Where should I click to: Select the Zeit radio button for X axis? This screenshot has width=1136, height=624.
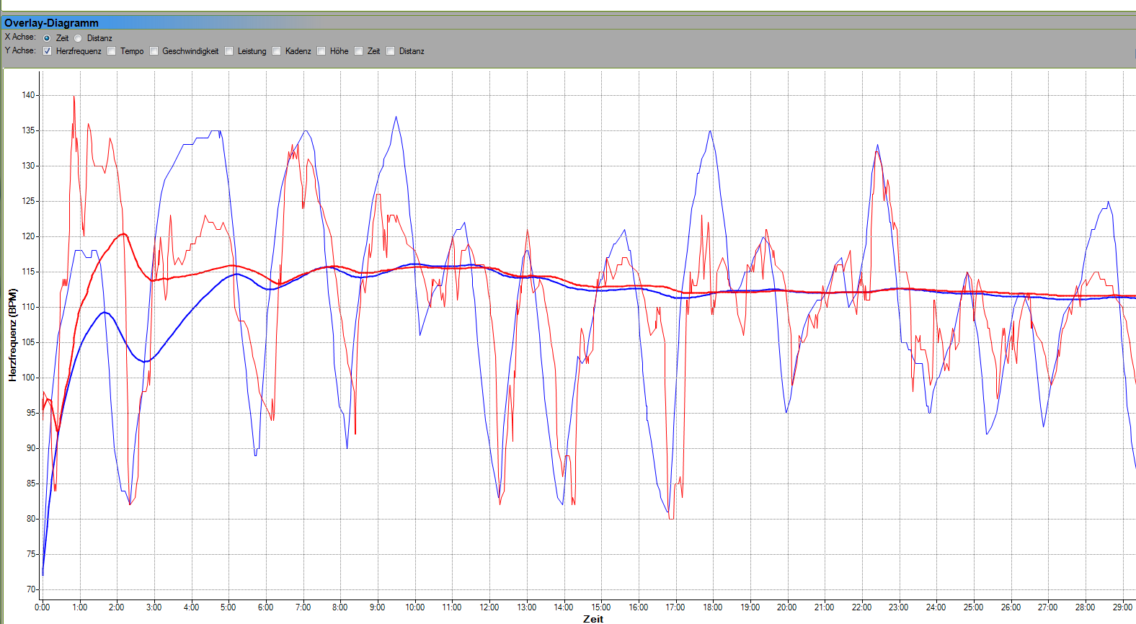pyautogui.click(x=48, y=38)
